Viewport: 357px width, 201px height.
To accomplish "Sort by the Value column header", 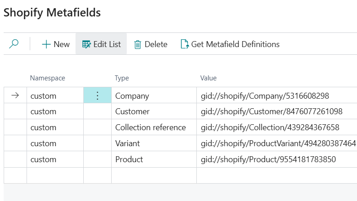I will (208, 78).
